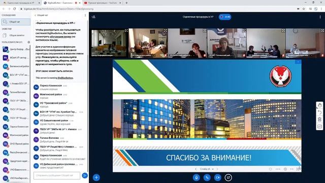Bookmark this page star icon
Image resolution: width=325 pixels, height=183 pixels.
click(304, 9)
